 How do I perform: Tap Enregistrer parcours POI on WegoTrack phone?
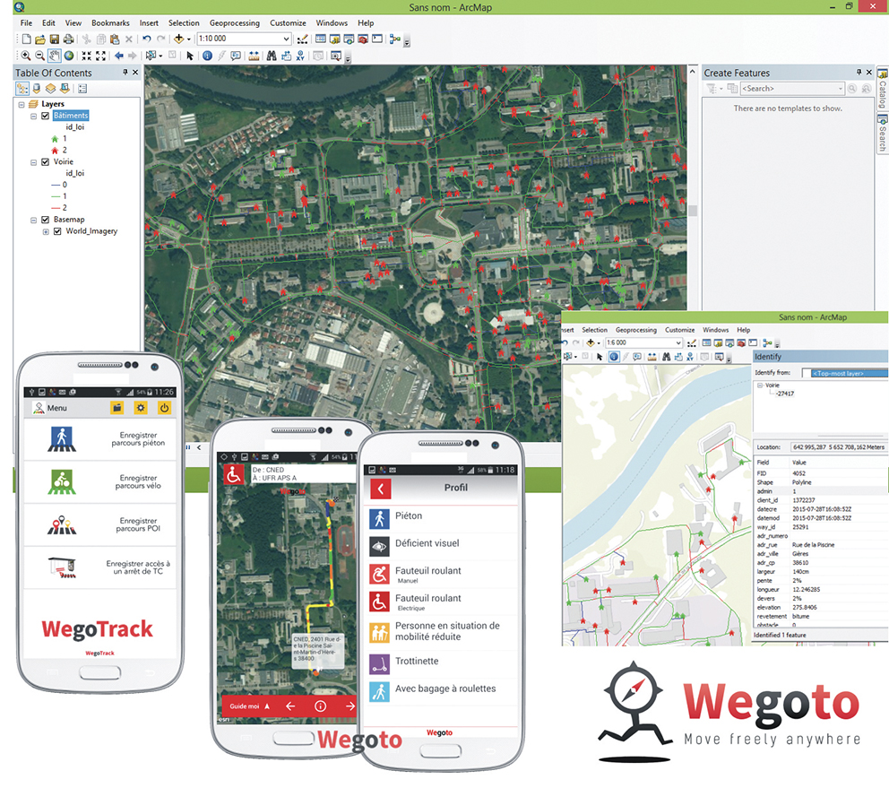(x=100, y=524)
